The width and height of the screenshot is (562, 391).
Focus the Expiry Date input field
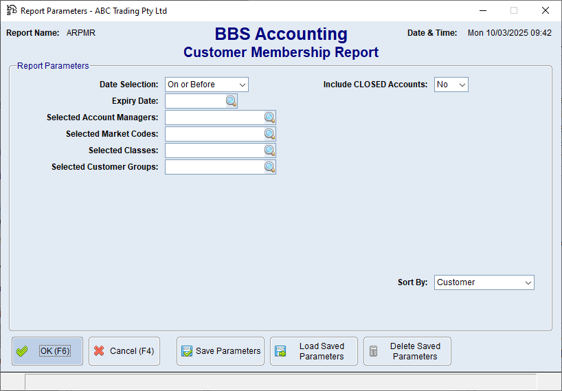pyautogui.click(x=195, y=101)
